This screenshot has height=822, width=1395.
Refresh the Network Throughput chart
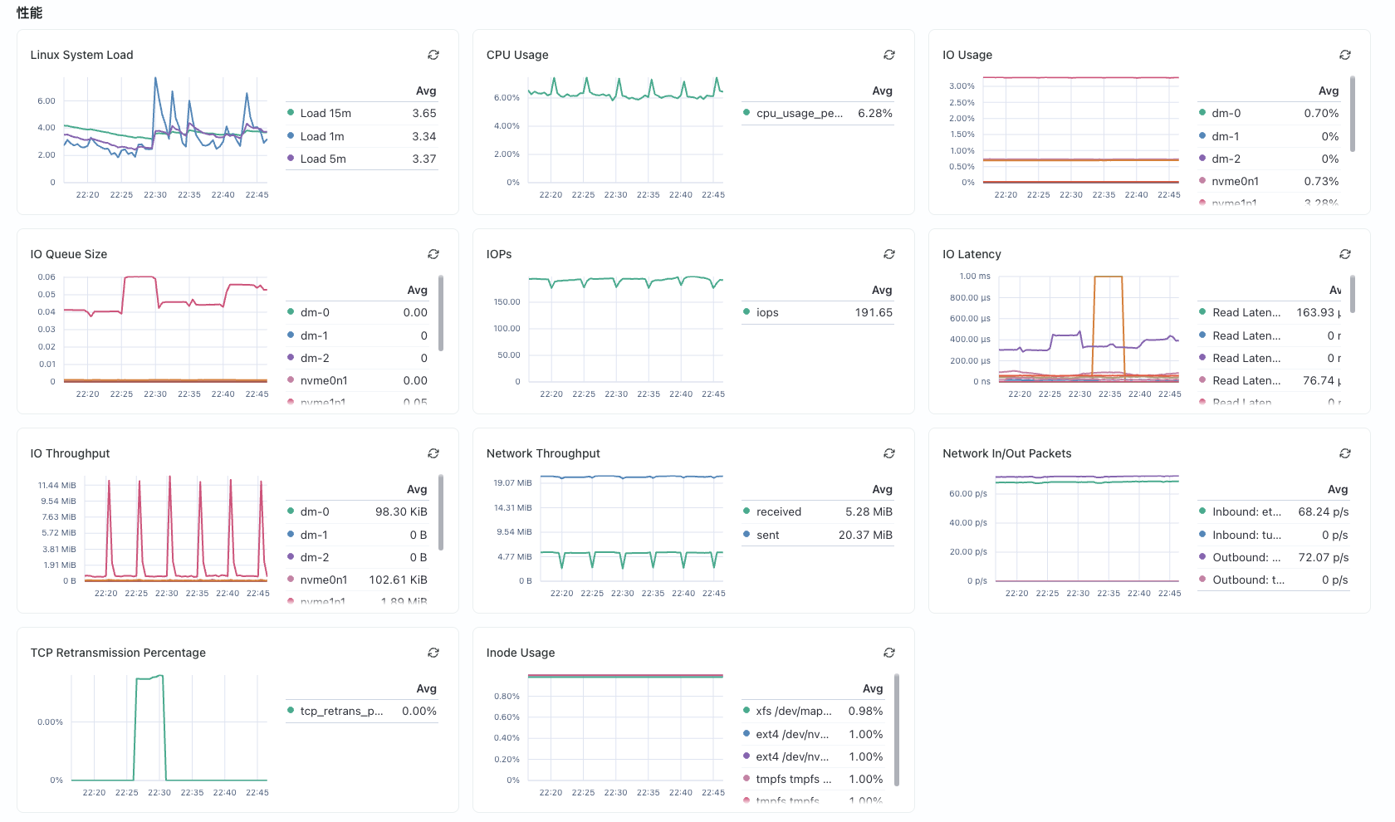click(x=889, y=453)
